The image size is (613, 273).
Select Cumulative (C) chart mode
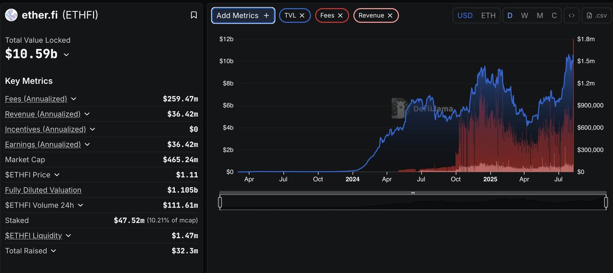pos(554,15)
